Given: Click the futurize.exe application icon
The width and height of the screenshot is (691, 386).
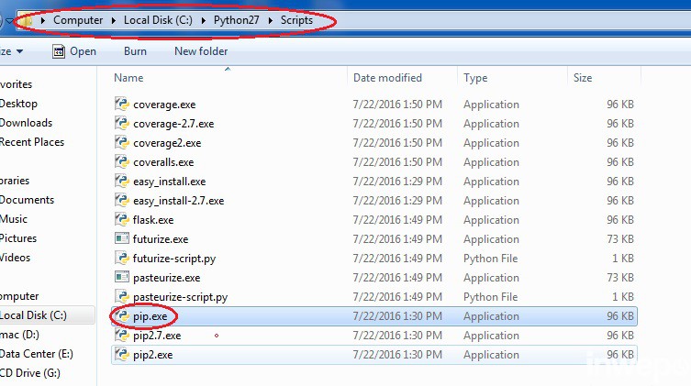Looking at the screenshot, I should pyautogui.click(x=121, y=239).
